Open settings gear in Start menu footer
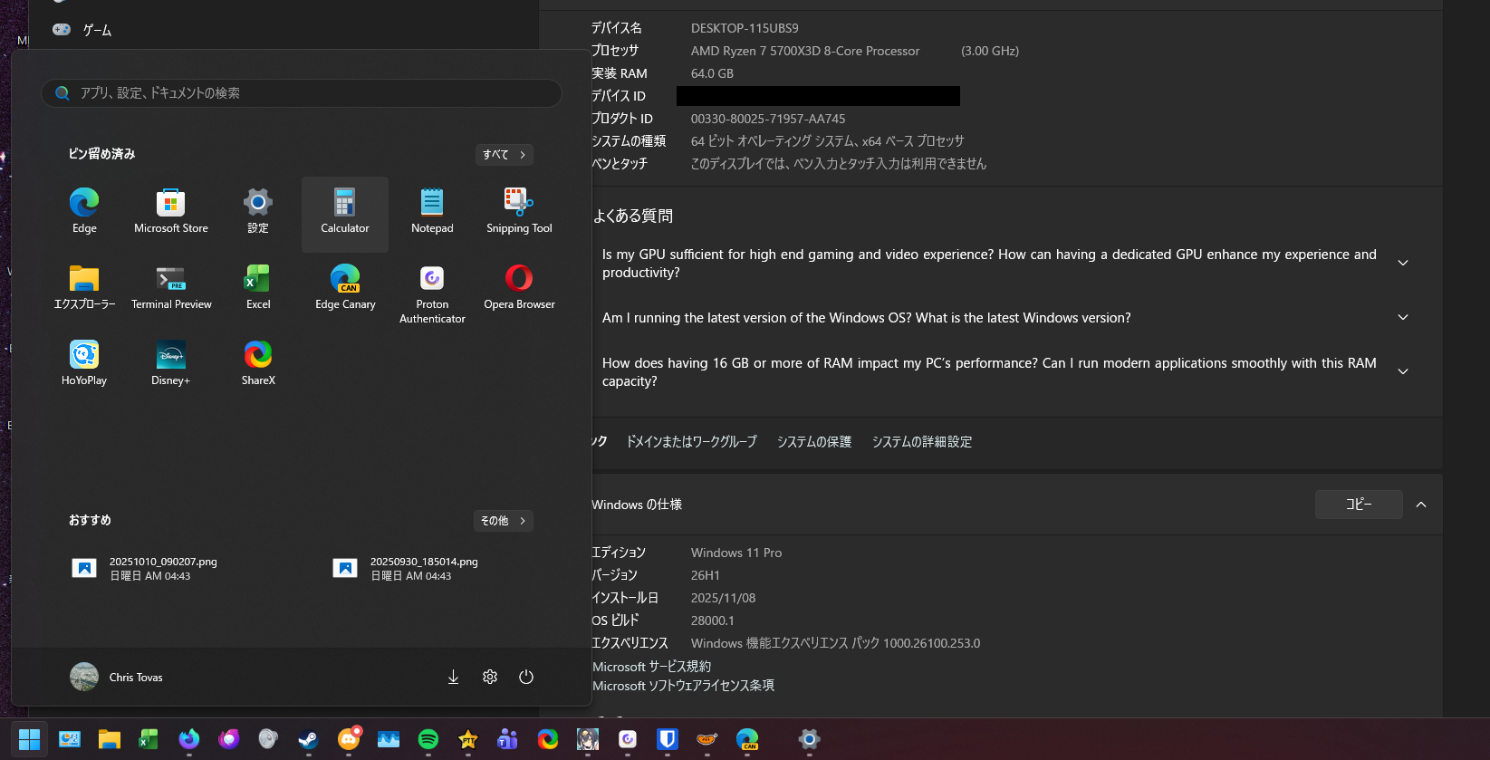Screen dimensions: 1490x760 tap(490, 677)
